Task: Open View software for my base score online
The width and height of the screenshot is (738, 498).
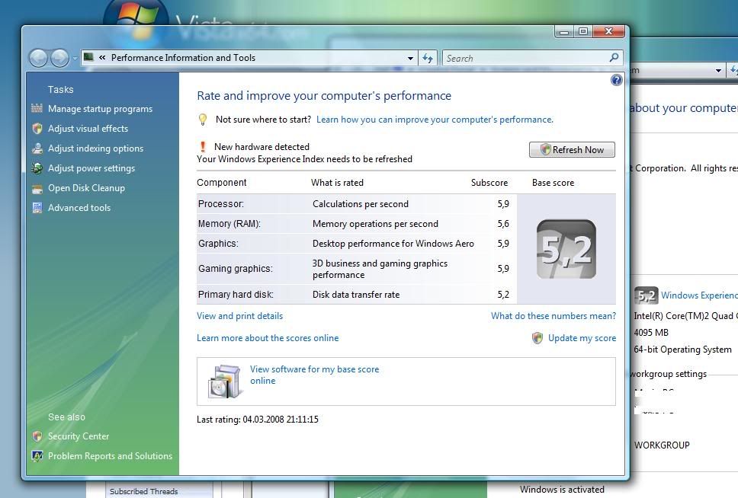Action: (314, 375)
